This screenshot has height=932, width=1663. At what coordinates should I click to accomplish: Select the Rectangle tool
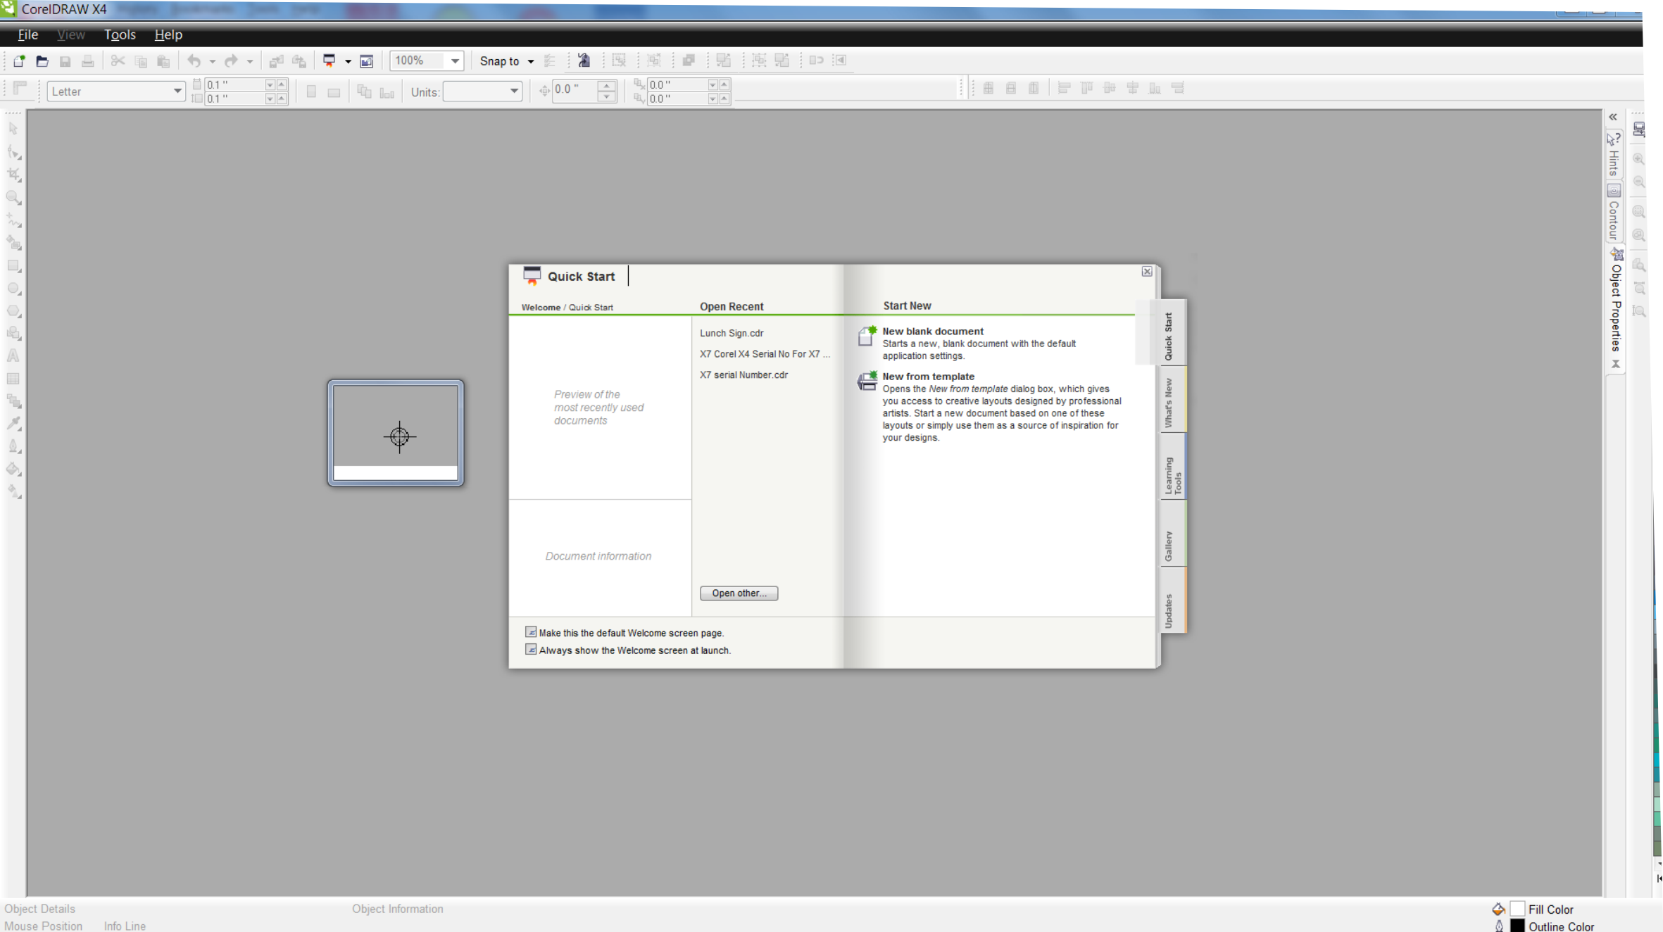tap(13, 266)
